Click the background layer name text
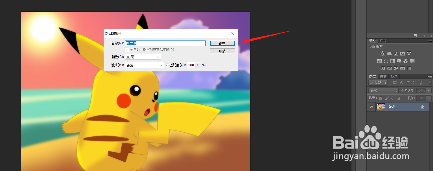 click(x=392, y=107)
